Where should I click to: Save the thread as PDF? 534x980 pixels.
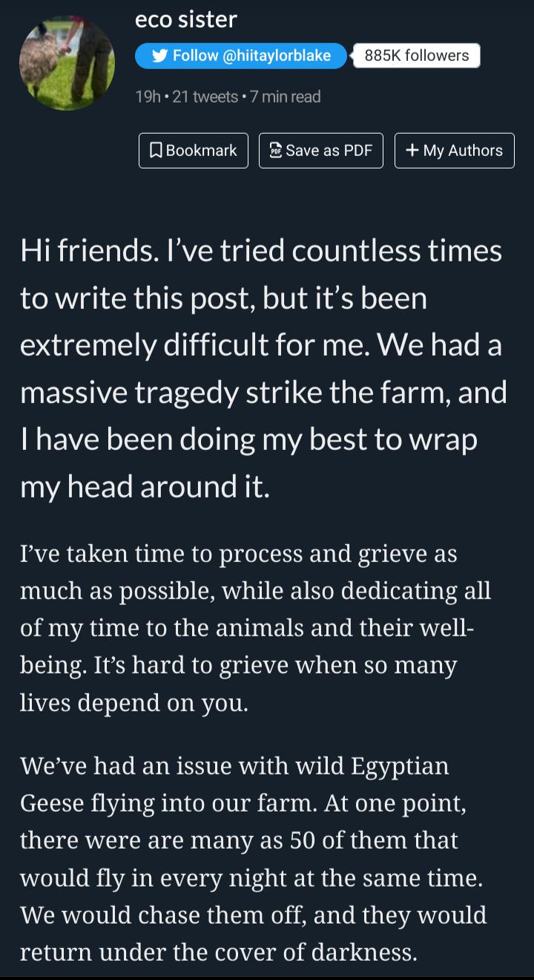[x=320, y=151]
